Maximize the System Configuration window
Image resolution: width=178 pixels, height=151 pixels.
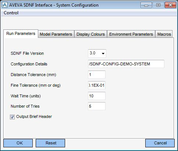[158, 5]
